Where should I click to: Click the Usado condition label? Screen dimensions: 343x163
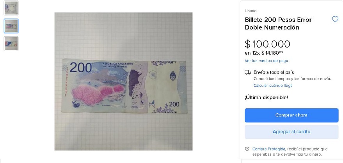(x=251, y=11)
